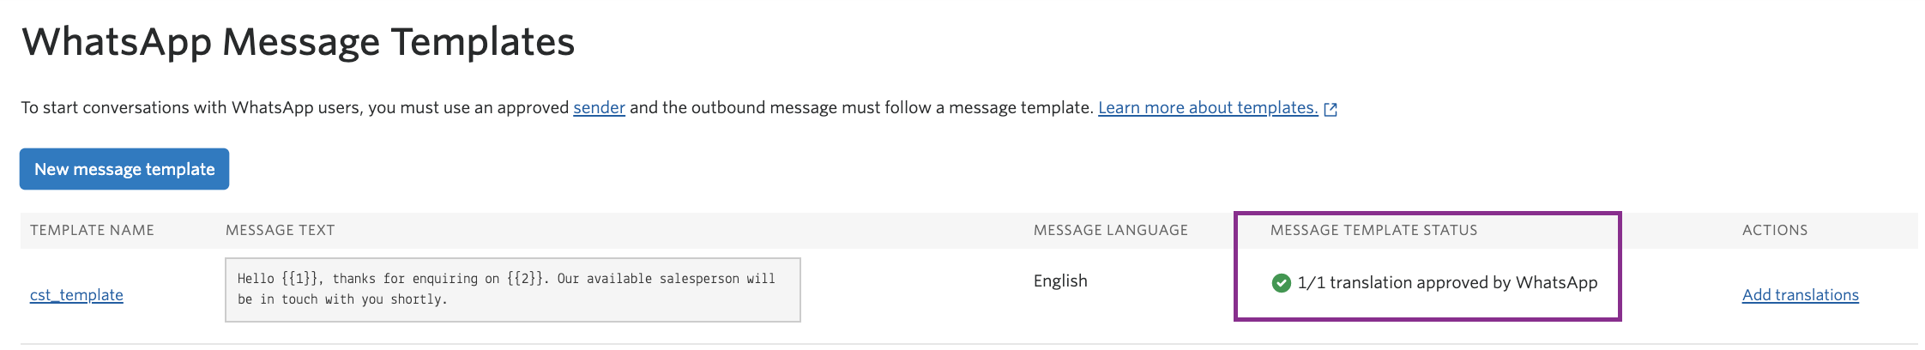Screen dimensions: 1925x350
Task: Open the approved sender link
Action: click(599, 108)
